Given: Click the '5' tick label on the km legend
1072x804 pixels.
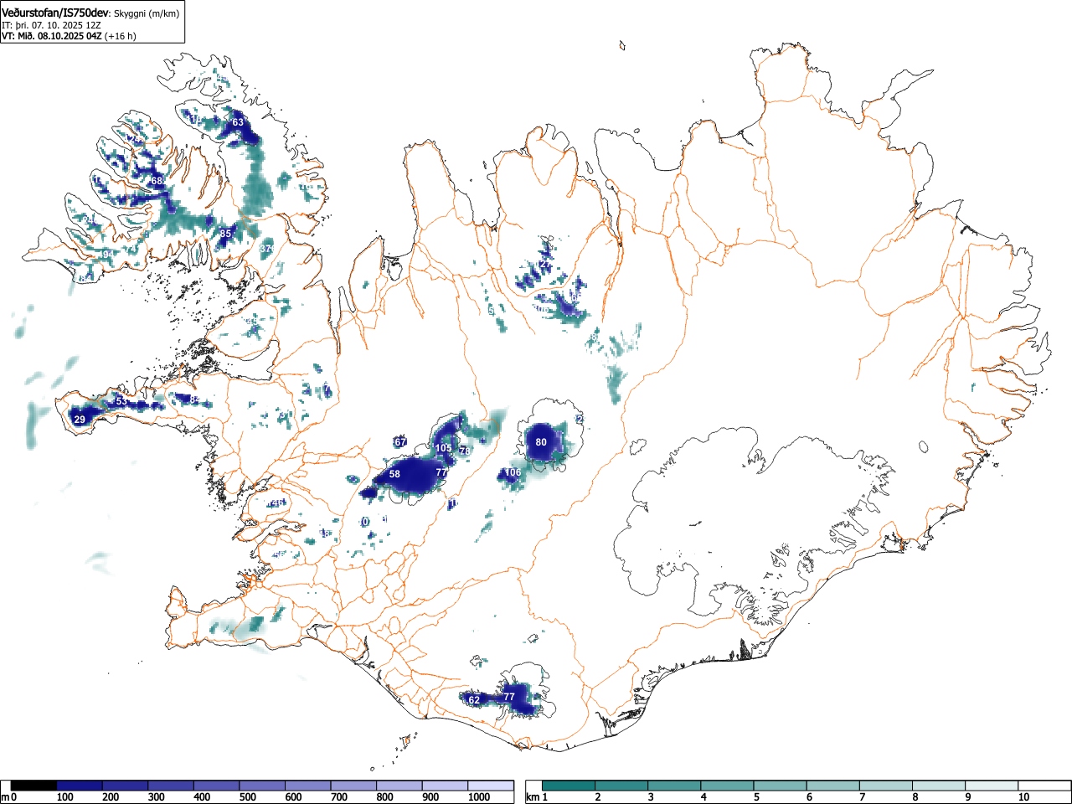Looking at the screenshot, I should 755,797.
